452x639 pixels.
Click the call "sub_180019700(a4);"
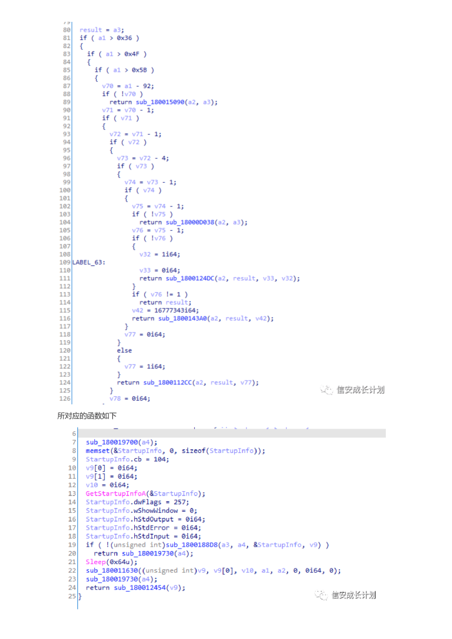click(122, 442)
